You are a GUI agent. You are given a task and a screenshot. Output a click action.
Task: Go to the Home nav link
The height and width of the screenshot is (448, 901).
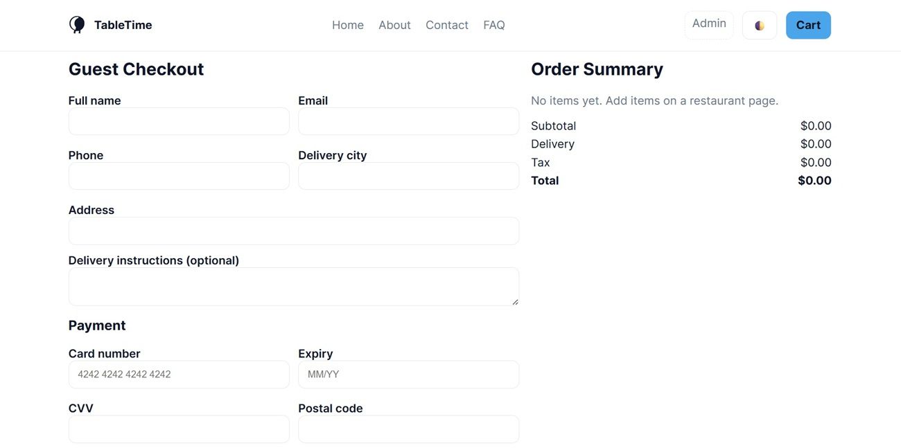click(x=347, y=25)
